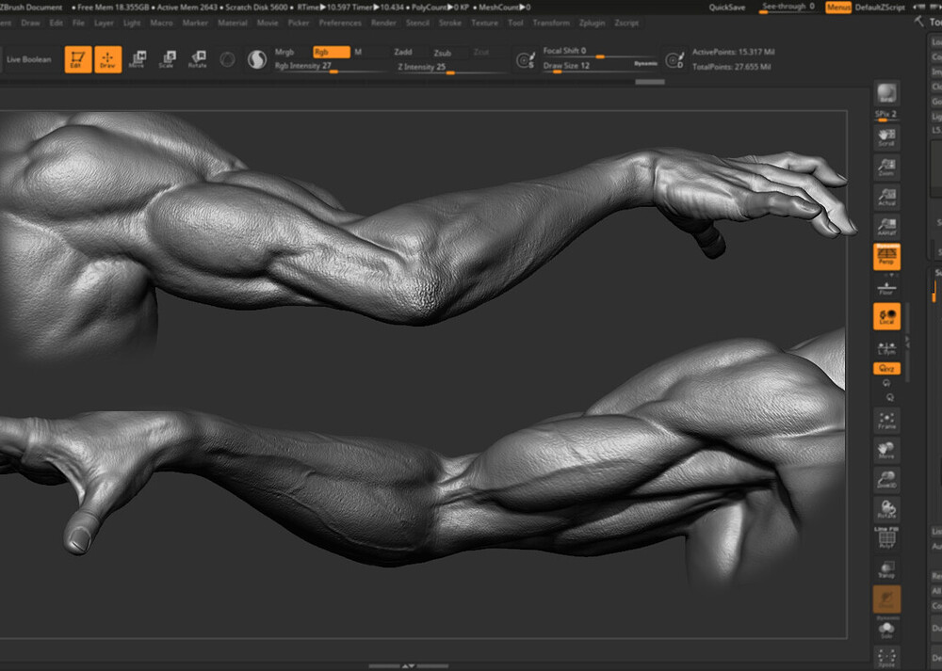This screenshot has height=671, width=942.
Task: Enable Zsub sculpt mode
Action: [443, 53]
